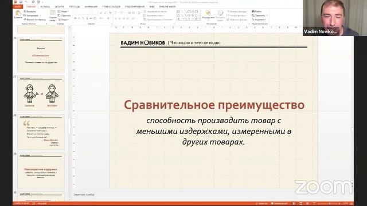The width and height of the screenshot is (367, 206).
Task: Select slide 28 thumbnail with quotation
Action: pos(41,132)
